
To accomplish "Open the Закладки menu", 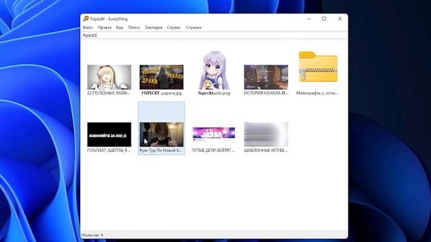I will click(x=154, y=28).
